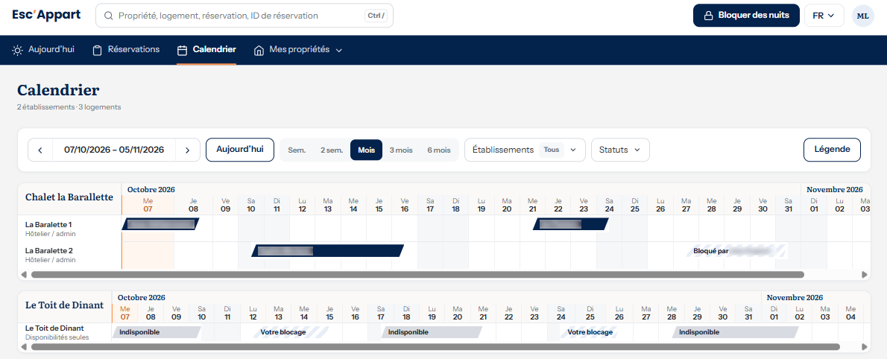887x359 pixels.
Task: Go to the previous date range
Action: (40, 150)
